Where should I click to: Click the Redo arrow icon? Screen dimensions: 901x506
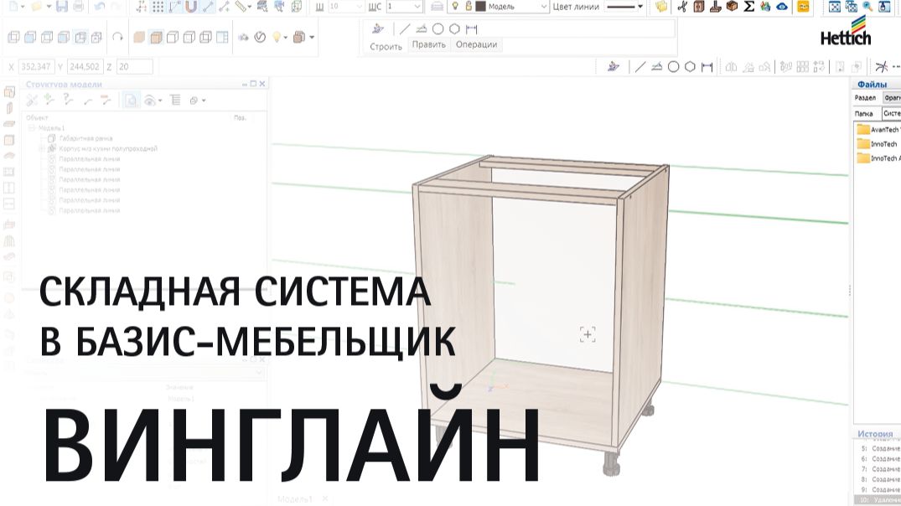coord(116,7)
